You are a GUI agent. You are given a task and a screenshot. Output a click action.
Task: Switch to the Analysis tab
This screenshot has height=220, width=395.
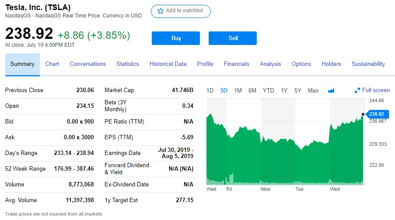coord(270,64)
